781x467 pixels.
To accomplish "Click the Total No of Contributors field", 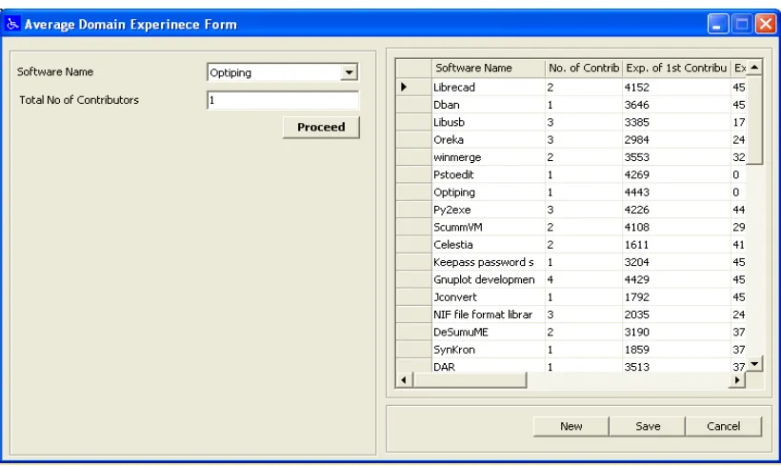I will pyautogui.click(x=283, y=100).
